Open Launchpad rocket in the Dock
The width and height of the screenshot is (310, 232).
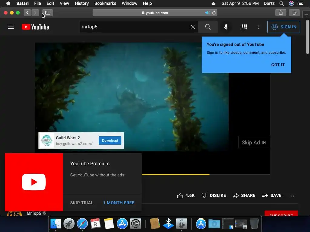69,224
